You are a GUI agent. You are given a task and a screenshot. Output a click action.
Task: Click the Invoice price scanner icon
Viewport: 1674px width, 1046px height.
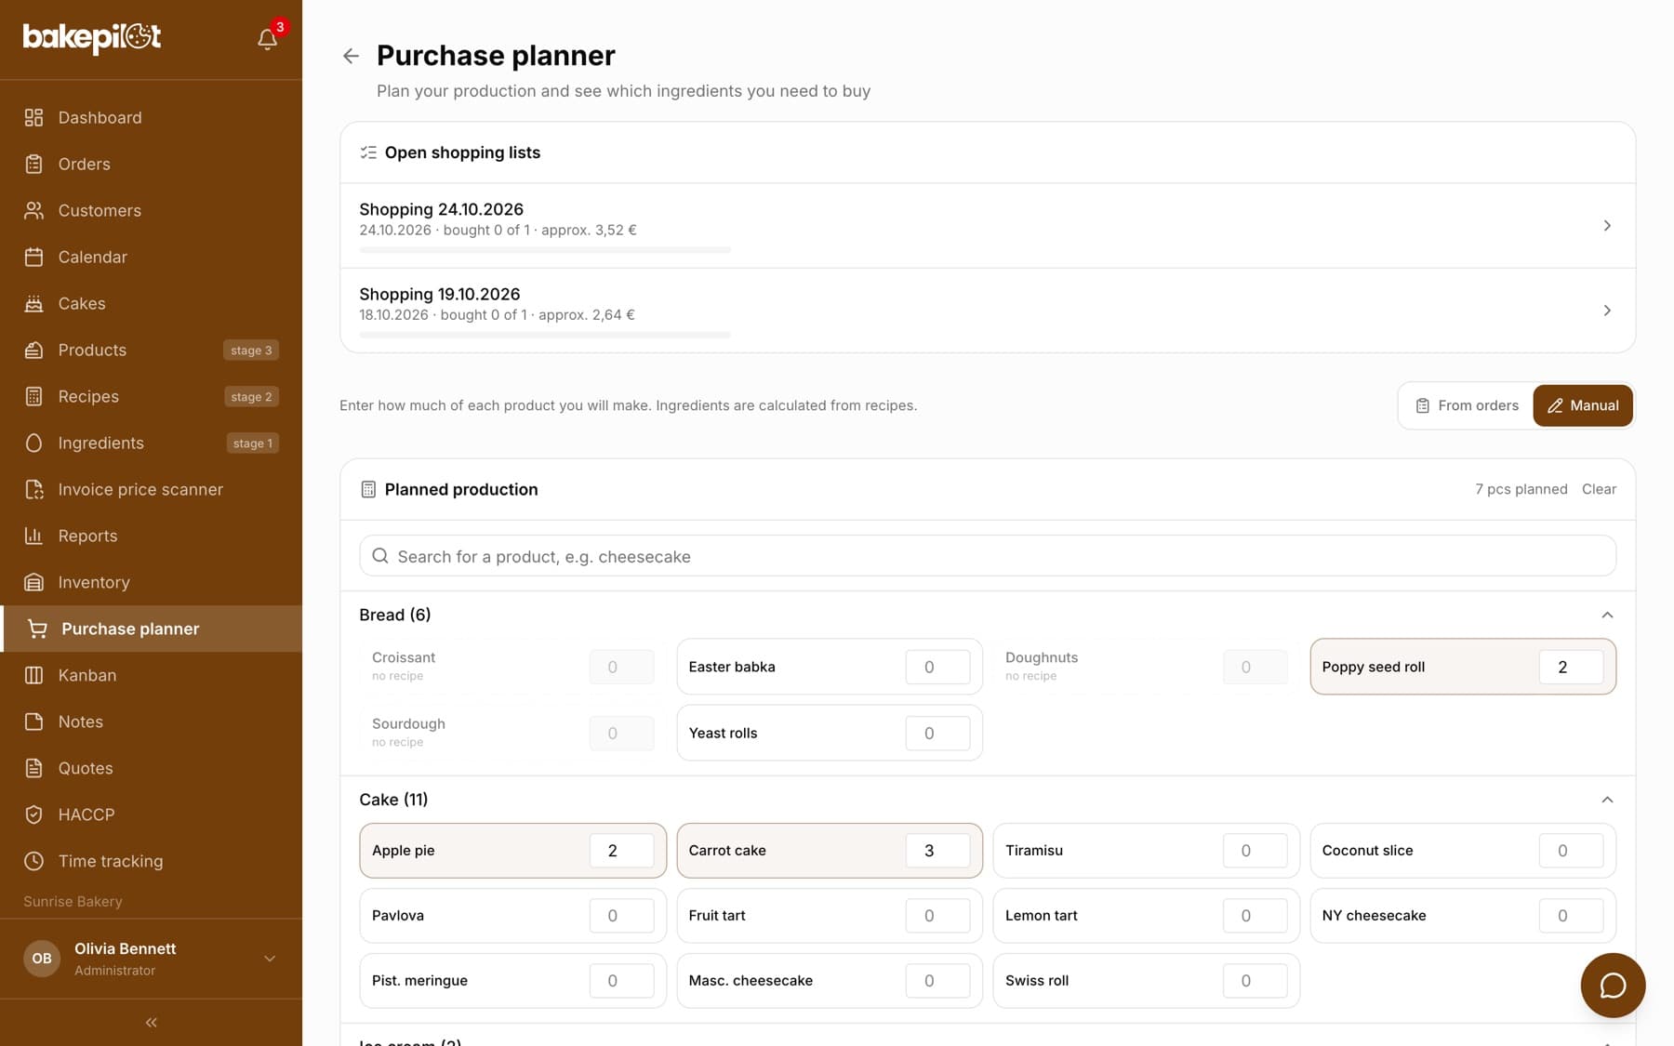tap(33, 489)
